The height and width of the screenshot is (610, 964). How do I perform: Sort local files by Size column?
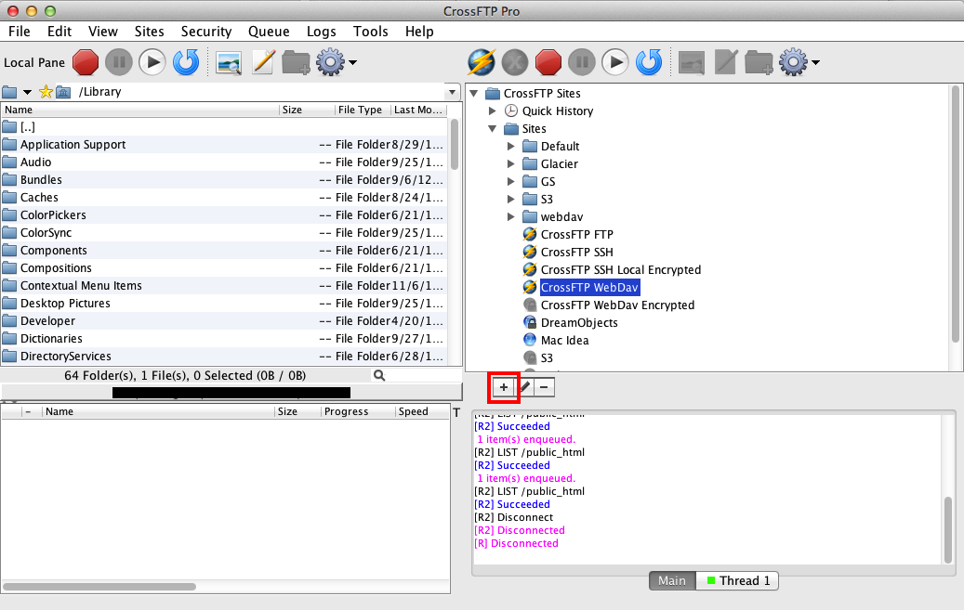[x=307, y=110]
